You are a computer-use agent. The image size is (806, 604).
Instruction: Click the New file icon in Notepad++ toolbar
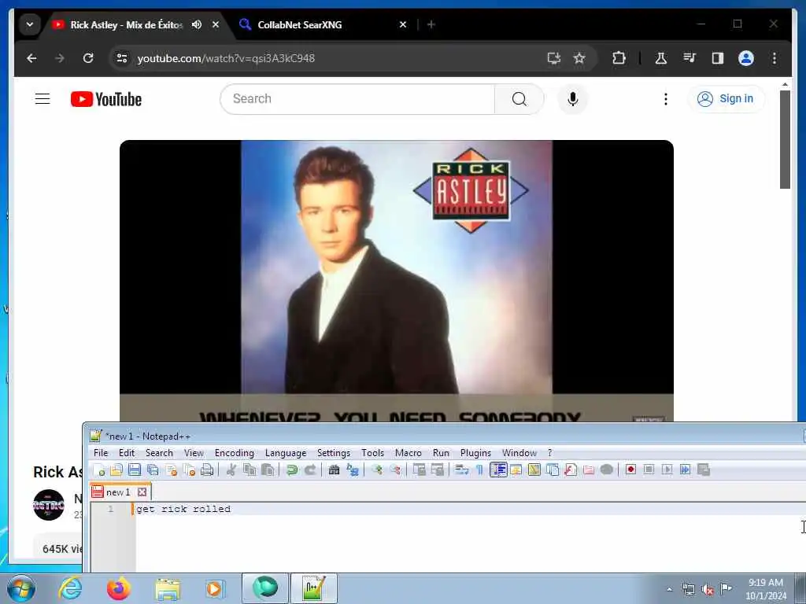98,470
